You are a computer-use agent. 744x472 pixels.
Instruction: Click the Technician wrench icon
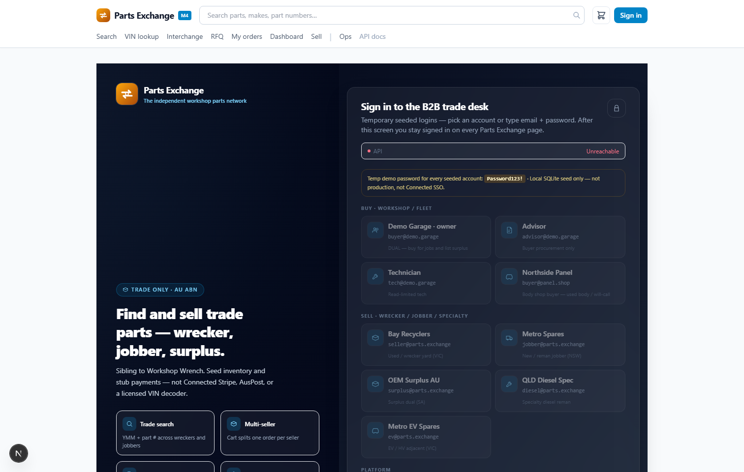click(x=375, y=276)
